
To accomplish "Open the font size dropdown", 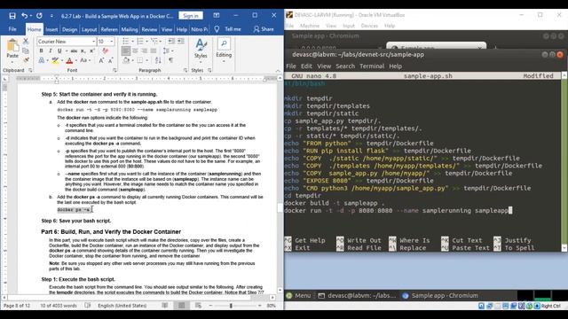I will click(x=112, y=42).
